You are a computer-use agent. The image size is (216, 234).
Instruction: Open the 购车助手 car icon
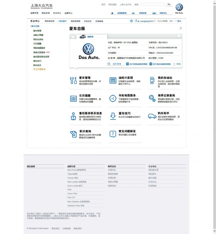(x=152, y=116)
